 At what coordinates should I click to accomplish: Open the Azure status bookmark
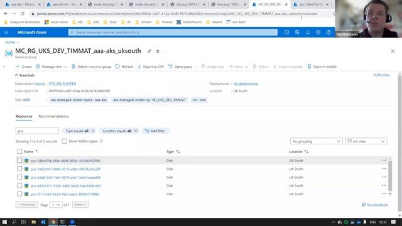click(x=56, y=22)
